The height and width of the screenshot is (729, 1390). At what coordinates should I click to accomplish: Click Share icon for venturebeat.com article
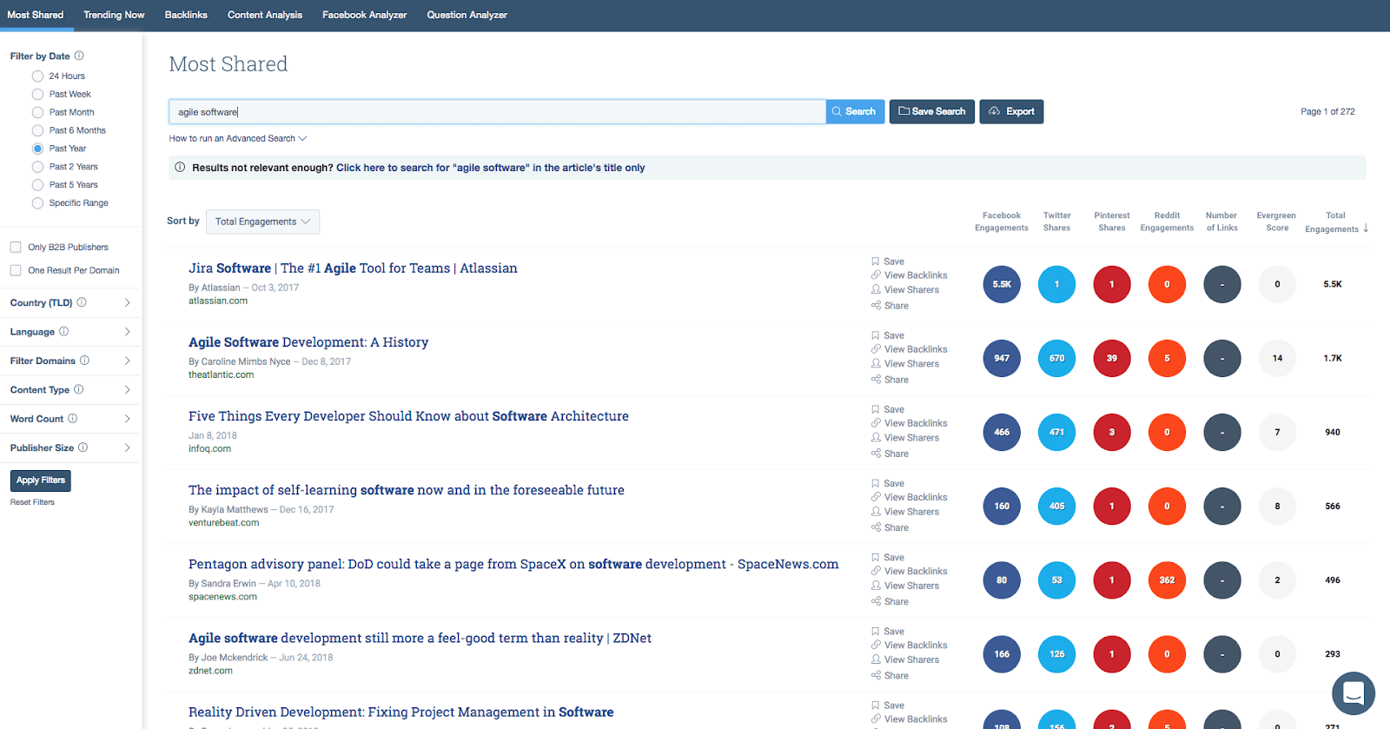click(876, 527)
